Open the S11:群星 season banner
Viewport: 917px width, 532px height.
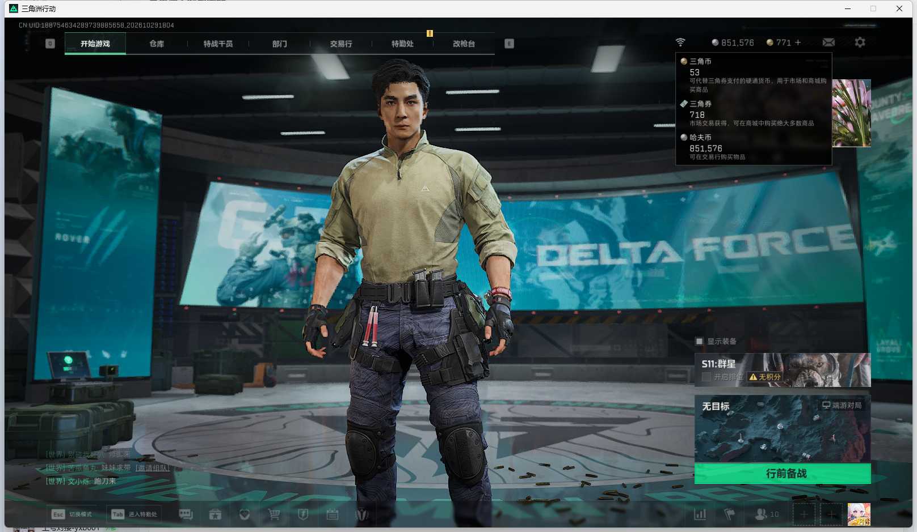[x=783, y=370]
